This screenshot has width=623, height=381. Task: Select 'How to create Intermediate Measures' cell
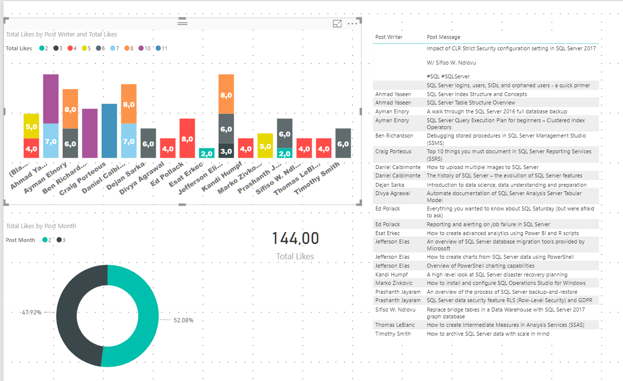pos(506,325)
